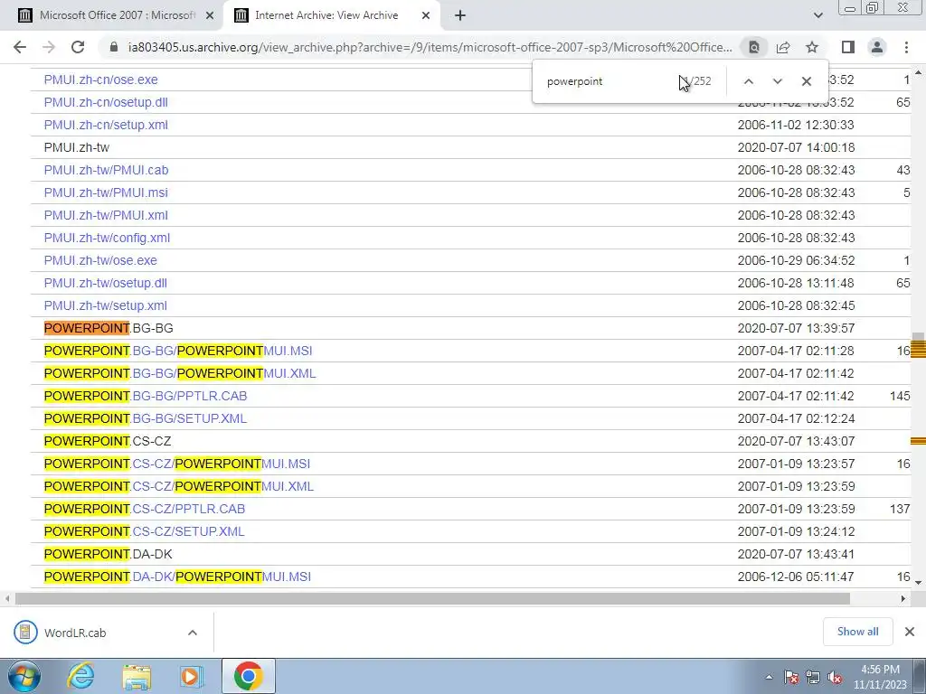Jump to next find match
Image resolution: width=926 pixels, height=694 pixels.
(x=777, y=81)
